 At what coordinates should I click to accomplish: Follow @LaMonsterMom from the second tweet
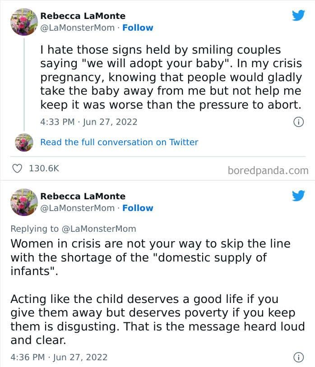point(138,208)
